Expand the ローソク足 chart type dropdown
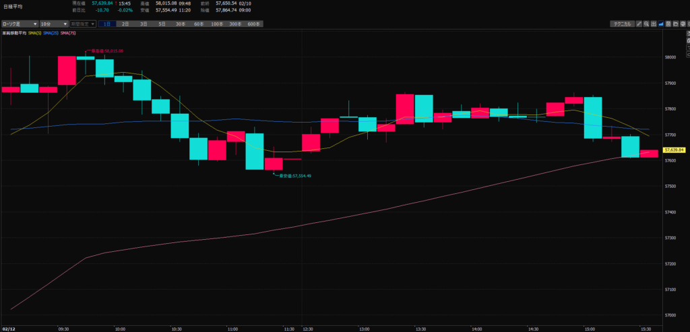 19,24
